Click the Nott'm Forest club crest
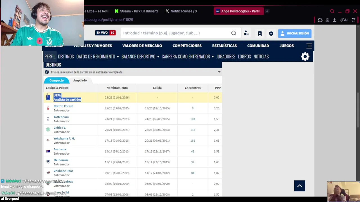The height and width of the screenshot is (202, 360). click(48, 108)
